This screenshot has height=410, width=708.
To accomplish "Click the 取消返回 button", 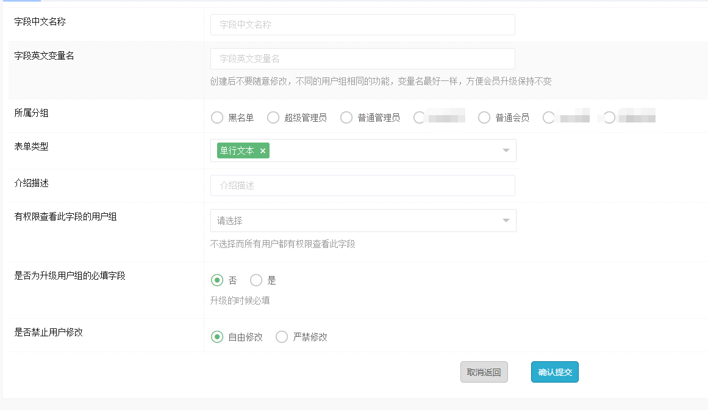I will (484, 372).
